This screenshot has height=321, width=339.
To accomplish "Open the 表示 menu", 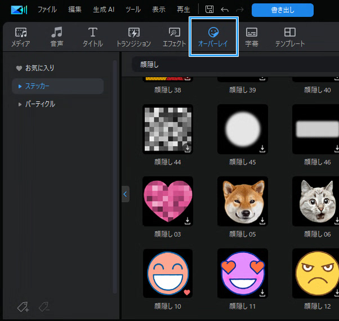I will (x=159, y=10).
